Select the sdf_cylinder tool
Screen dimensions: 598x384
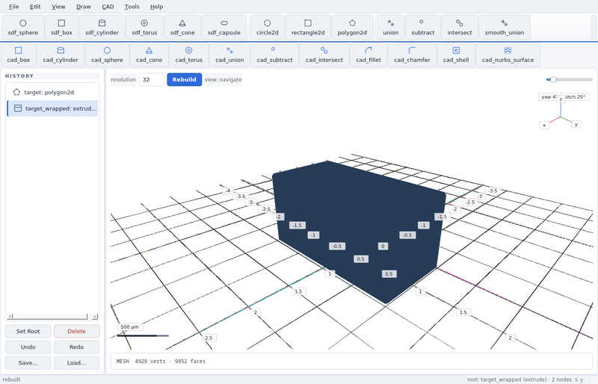102,28
